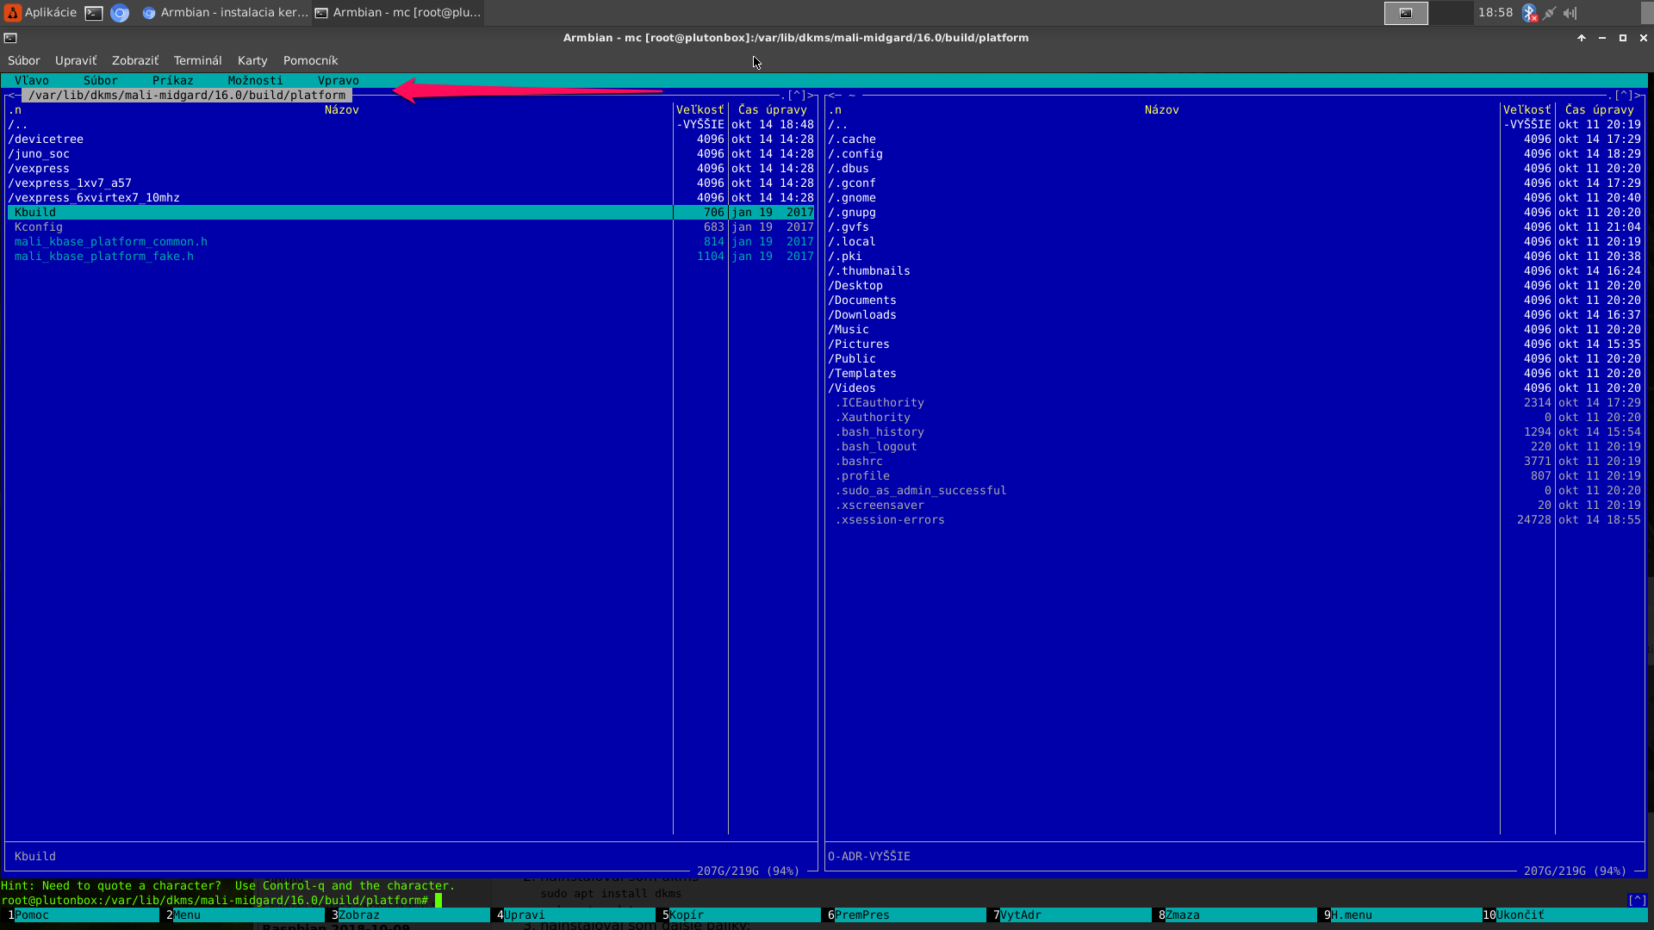Click the Bluetooth tray icon

pyautogui.click(x=1529, y=13)
